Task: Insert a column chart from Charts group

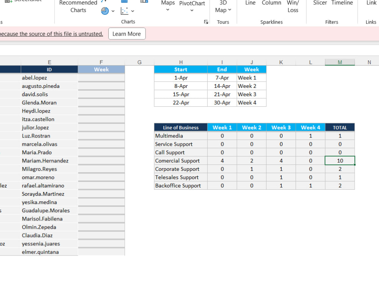Action: (124, 1)
